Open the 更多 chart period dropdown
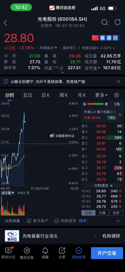 (x=101, y=95)
